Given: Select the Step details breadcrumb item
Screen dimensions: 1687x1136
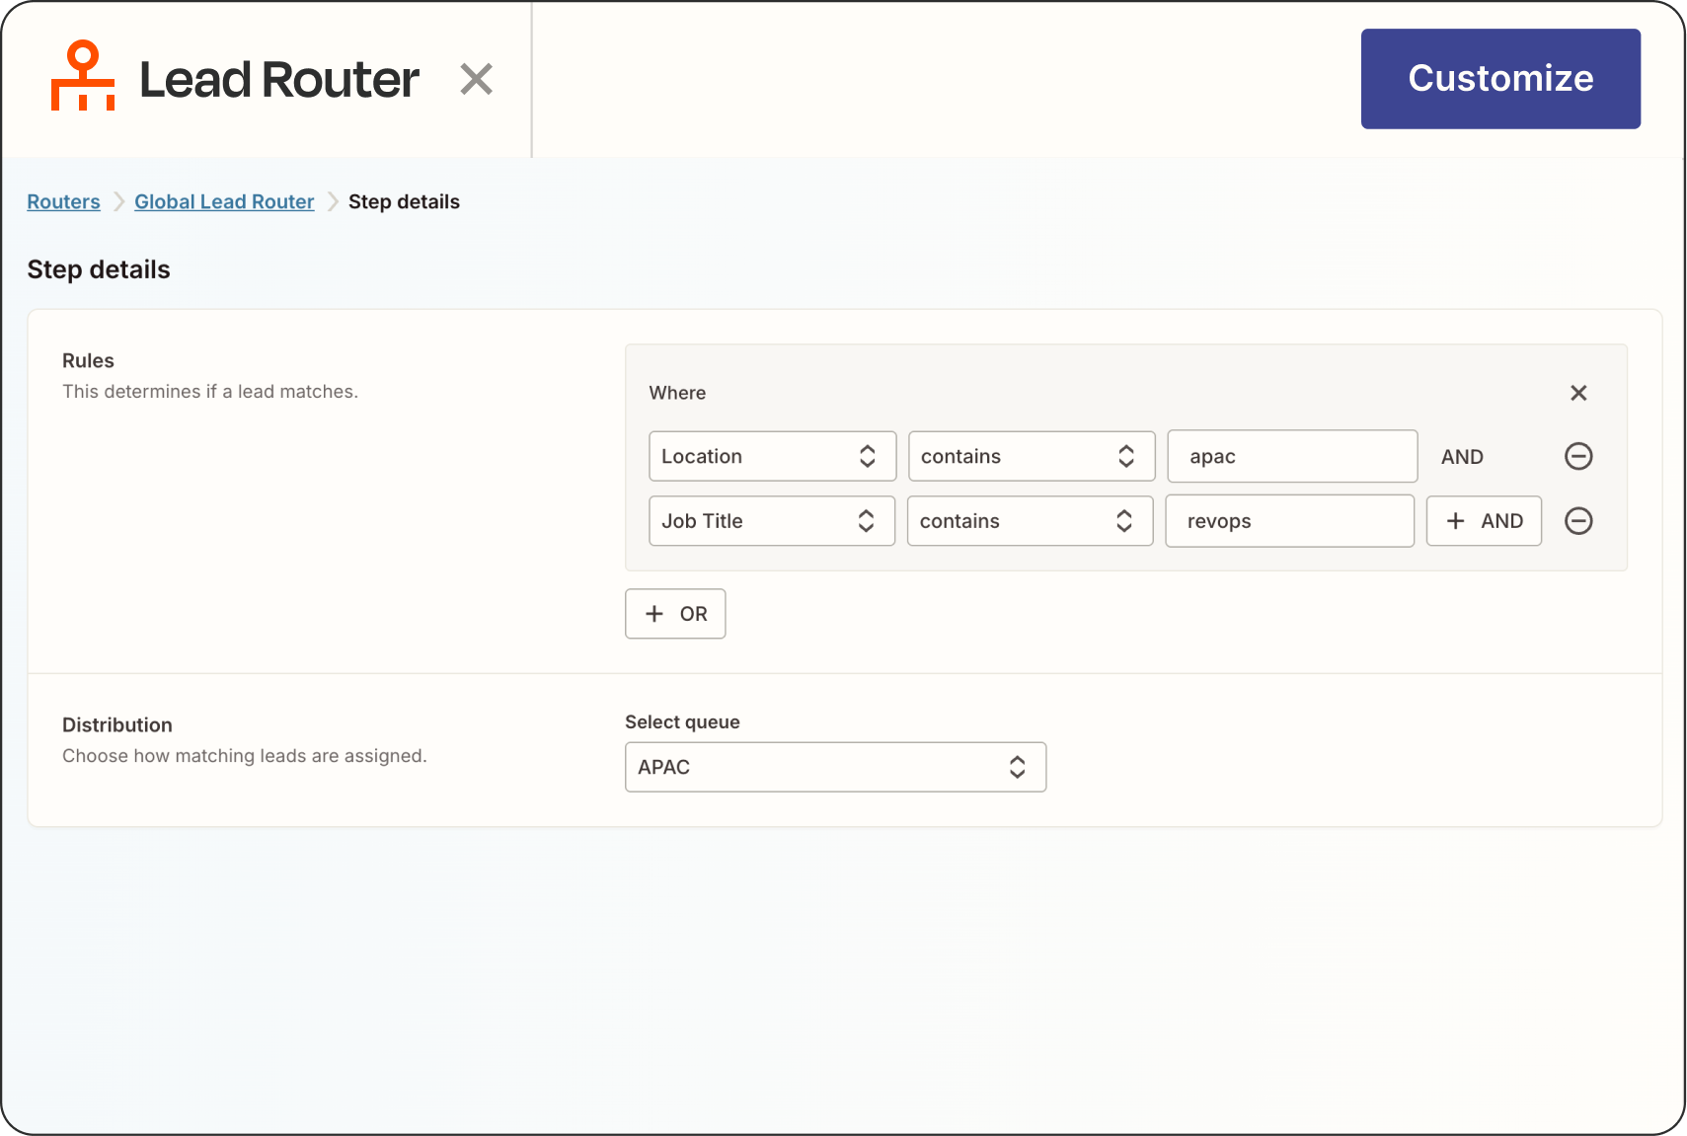Looking at the screenshot, I should tap(404, 201).
